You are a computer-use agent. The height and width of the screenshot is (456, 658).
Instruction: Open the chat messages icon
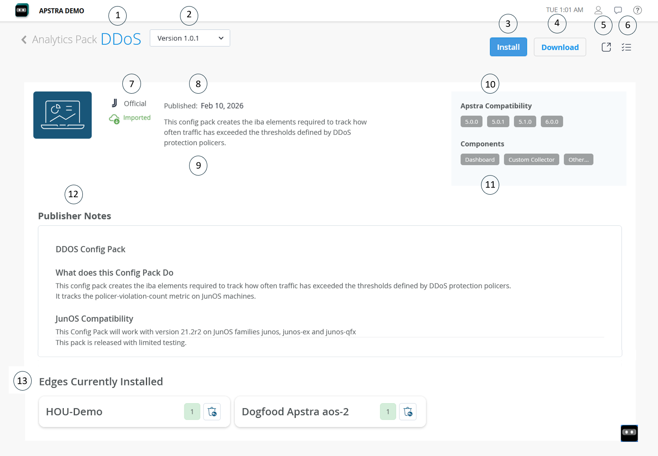[618, 10]
